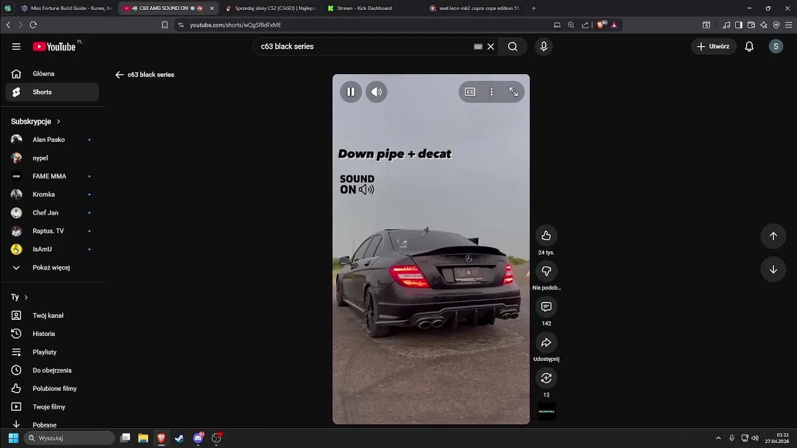Go to the previous Short
The width and height of the screenshot is (797, 448).
[x=773, y=236]
